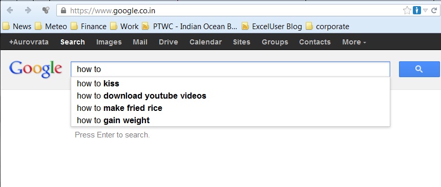441x187 pixels.
Task: Click the blue info extension icon
Action: click(416, 11)
